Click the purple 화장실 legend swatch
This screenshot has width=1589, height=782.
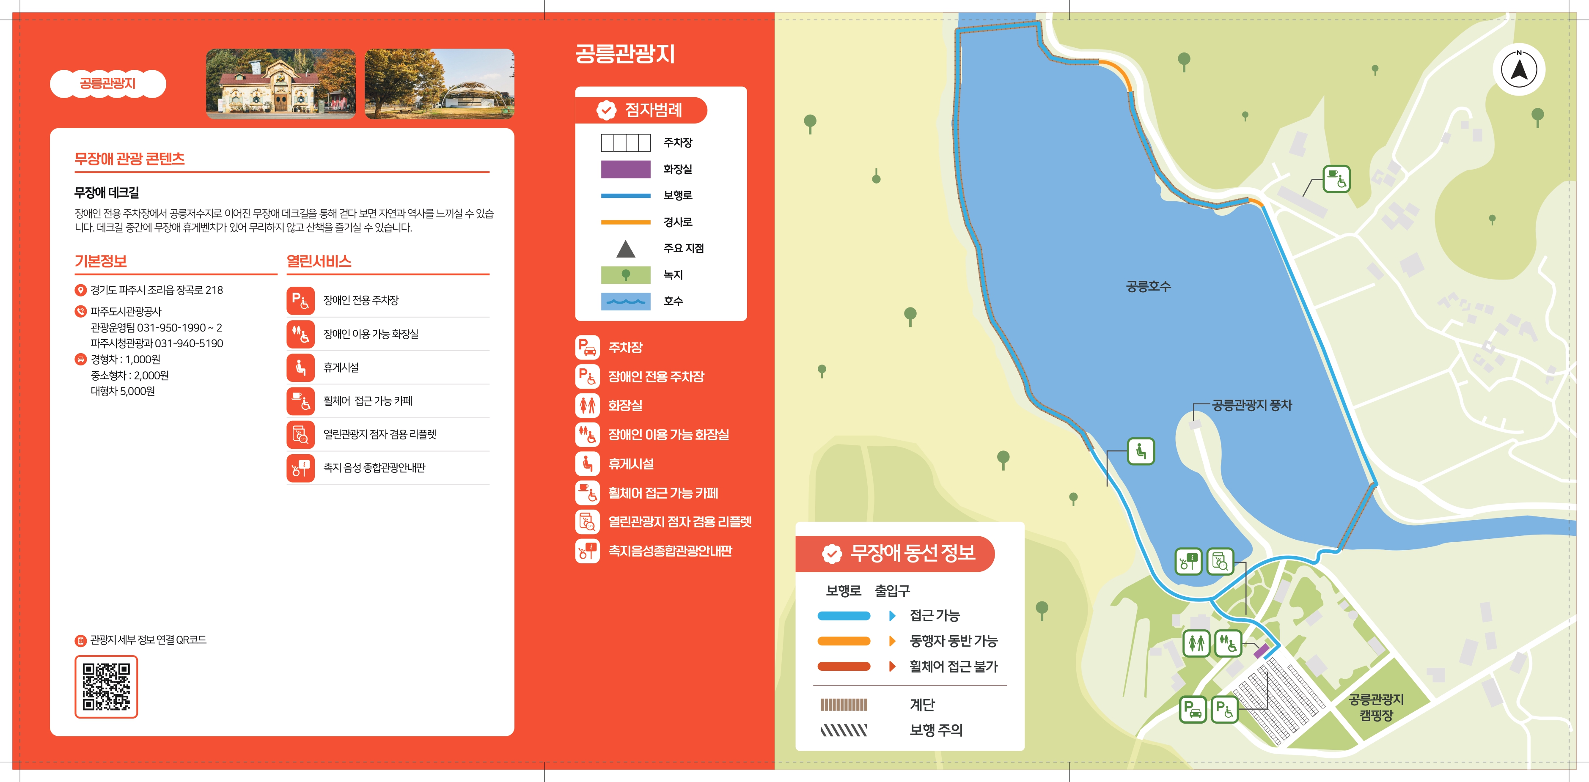625,169
